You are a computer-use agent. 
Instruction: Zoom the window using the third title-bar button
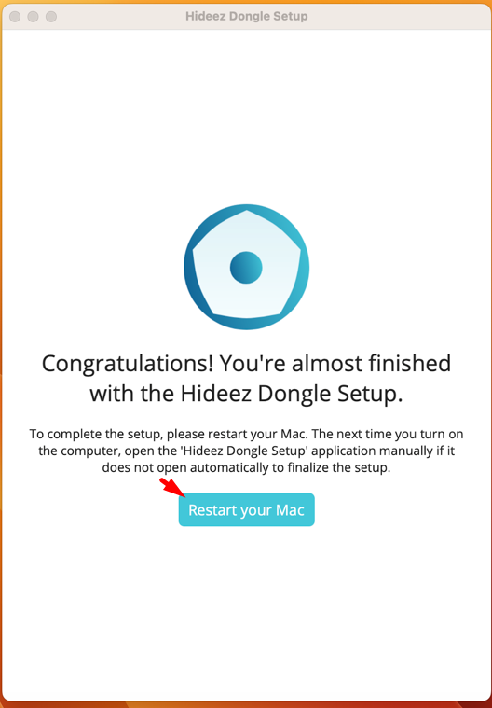(51, 17)
